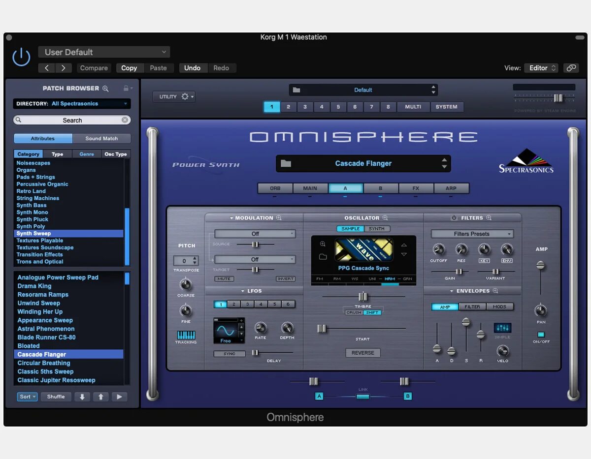The width and height of the screenshot is (591, 459).
Task: Select the FX tab
Action: (x=416, y=188)
